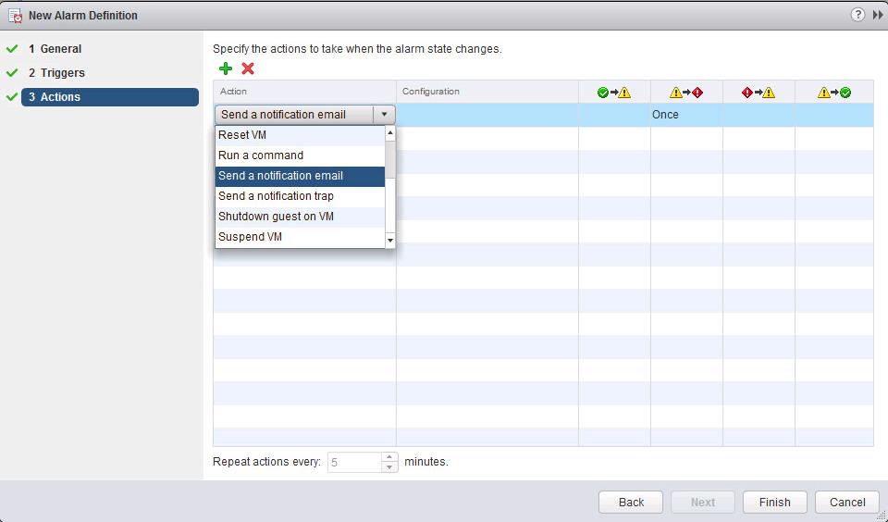Click the Finish button
The image size is (888, 522).
(775, 503)
